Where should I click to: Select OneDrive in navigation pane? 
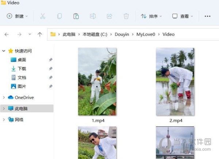tap(24, 98)
